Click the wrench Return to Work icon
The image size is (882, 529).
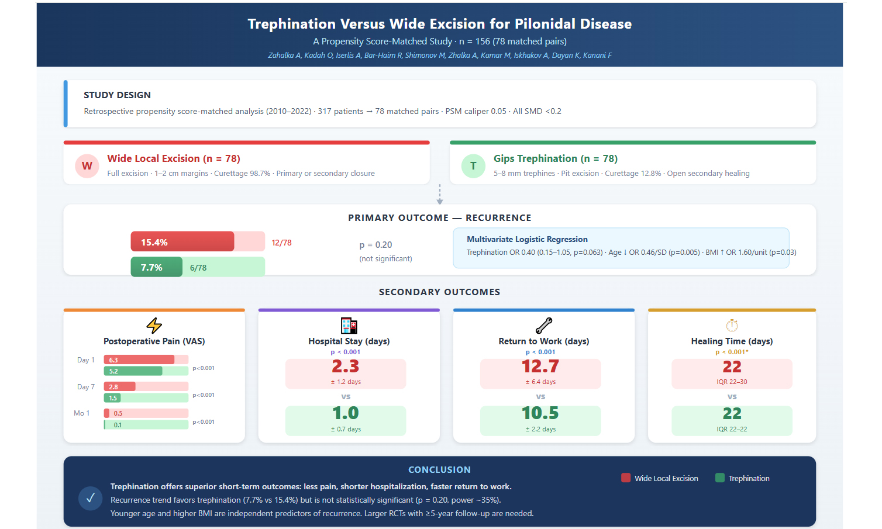[x=543, y=325]
